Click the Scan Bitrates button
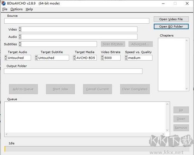Viewport: 194px width, 155px height. [x=113, y=44]
